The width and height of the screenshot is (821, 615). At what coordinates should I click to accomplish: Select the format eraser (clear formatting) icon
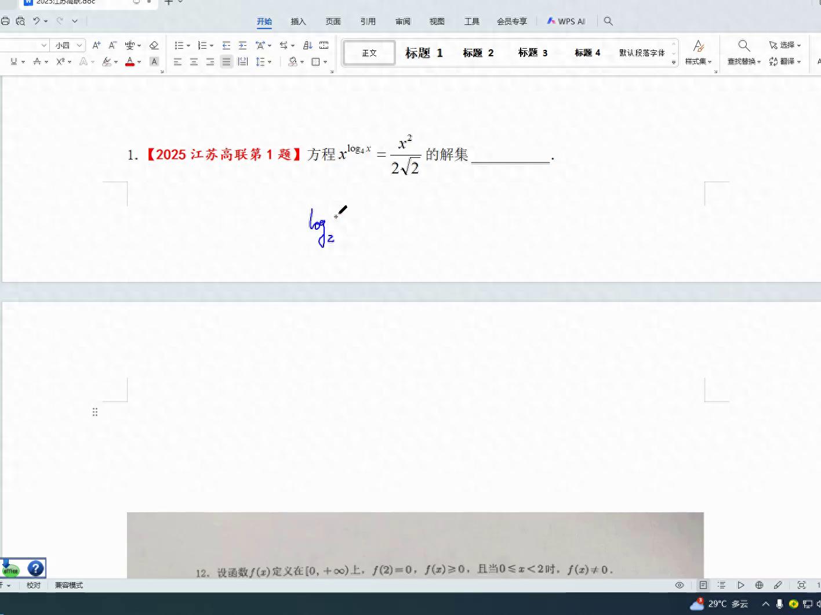(x=154, y=45)
